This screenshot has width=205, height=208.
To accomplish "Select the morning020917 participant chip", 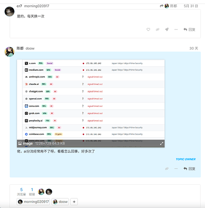I will click(x=33, y=202).
